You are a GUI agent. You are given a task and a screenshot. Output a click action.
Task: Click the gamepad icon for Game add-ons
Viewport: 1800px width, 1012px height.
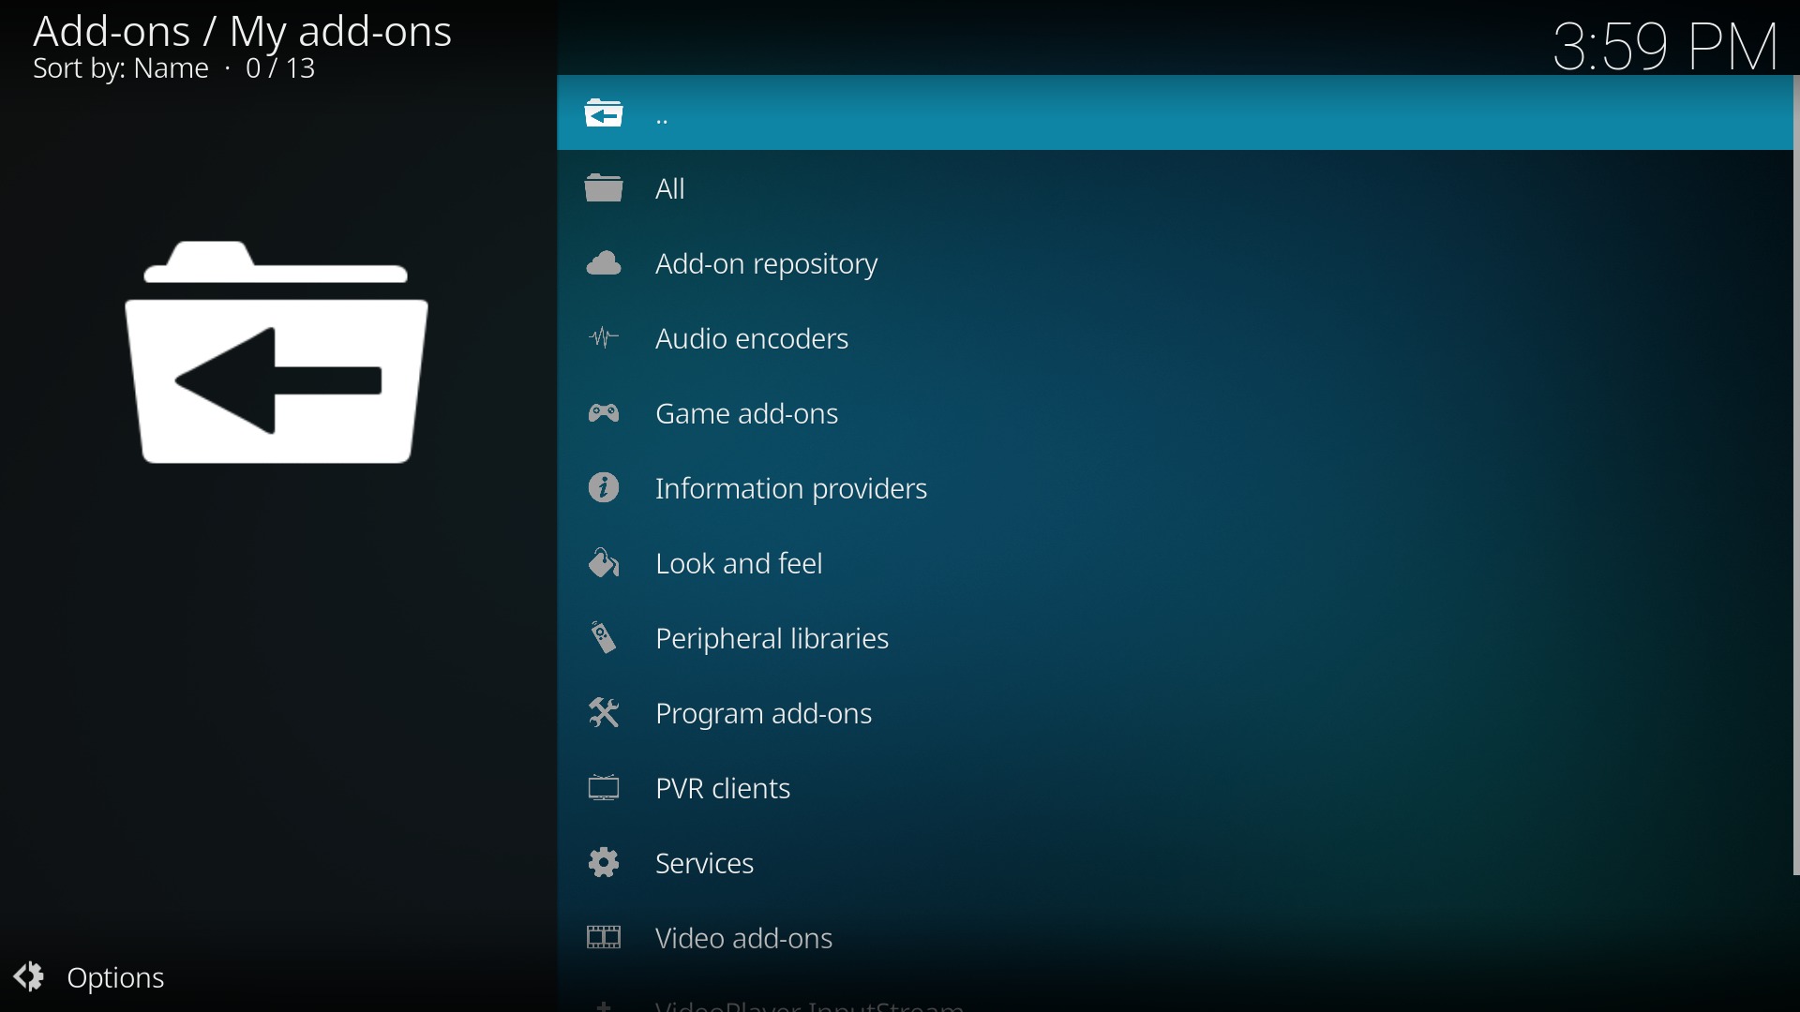(605, 414)
